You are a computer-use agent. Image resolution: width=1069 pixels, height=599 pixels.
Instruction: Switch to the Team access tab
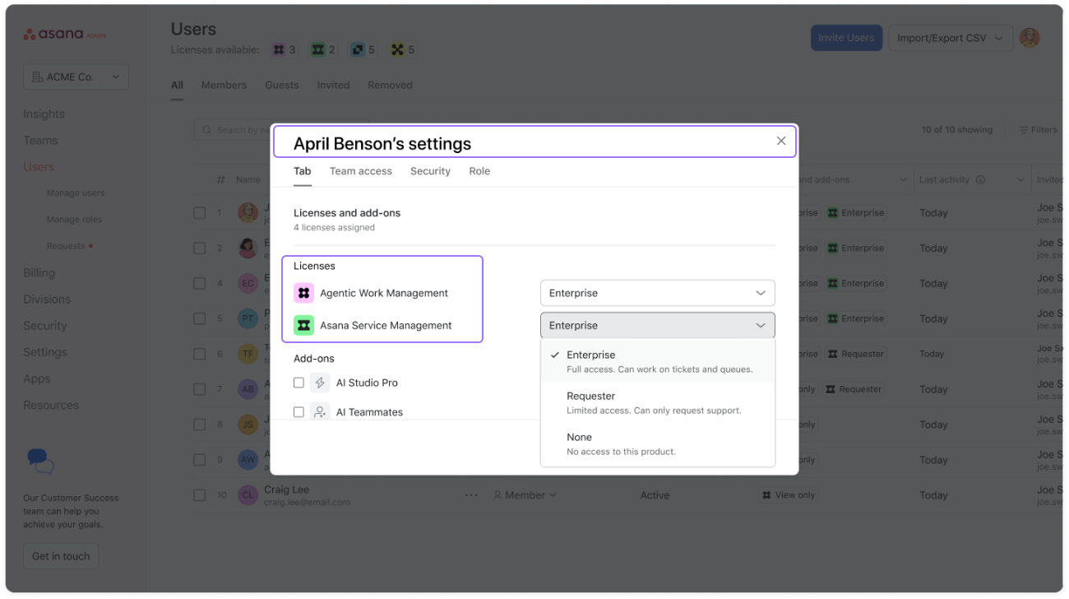tap(361, 171)
